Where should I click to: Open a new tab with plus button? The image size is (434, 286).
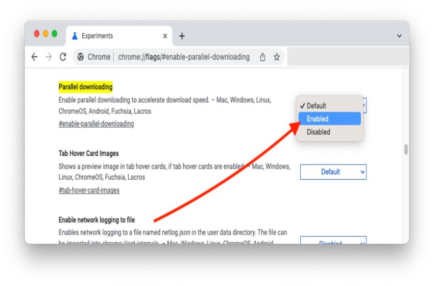tap(182, 36)
